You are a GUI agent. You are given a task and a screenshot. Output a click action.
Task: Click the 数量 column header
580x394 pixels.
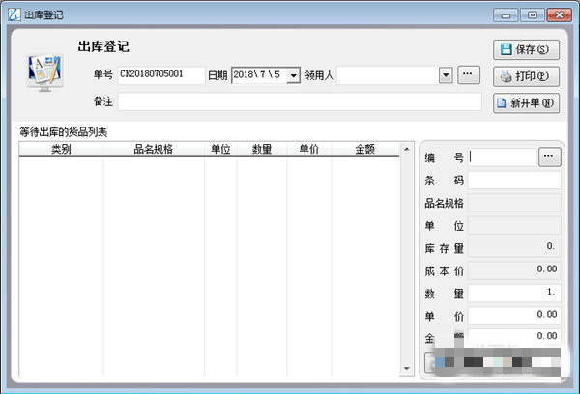[262, 150]
